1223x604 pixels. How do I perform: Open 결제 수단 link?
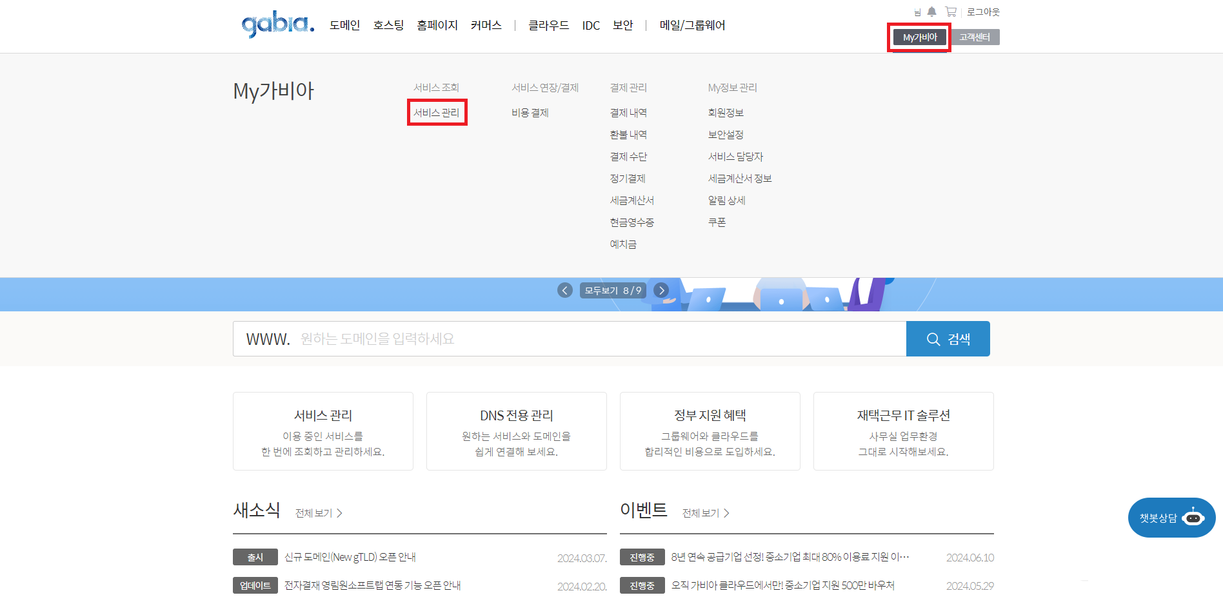[x=628, y=157]
